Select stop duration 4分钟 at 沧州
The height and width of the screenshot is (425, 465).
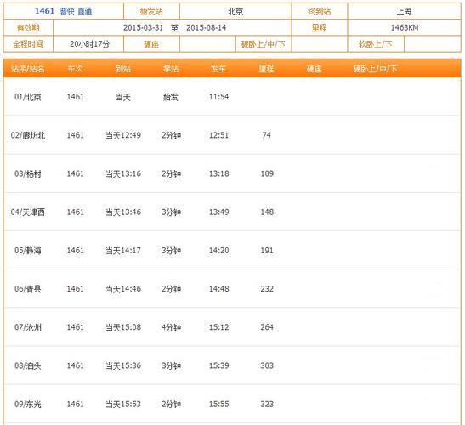pos(171,327)
